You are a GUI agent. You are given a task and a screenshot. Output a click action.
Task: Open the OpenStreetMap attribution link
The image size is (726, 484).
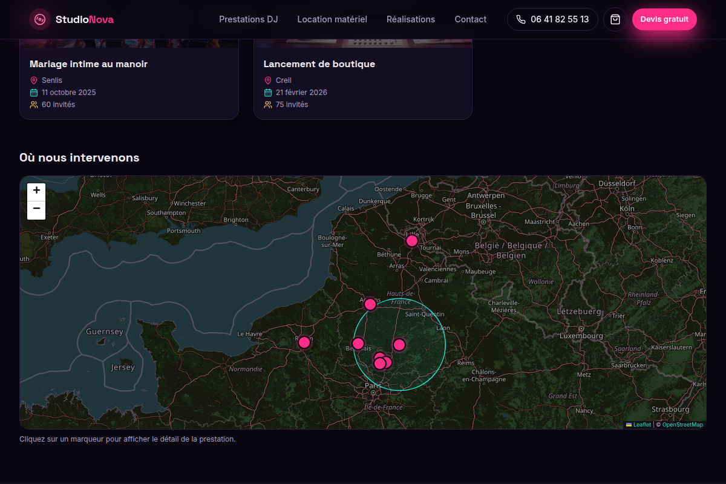[682, 425]
